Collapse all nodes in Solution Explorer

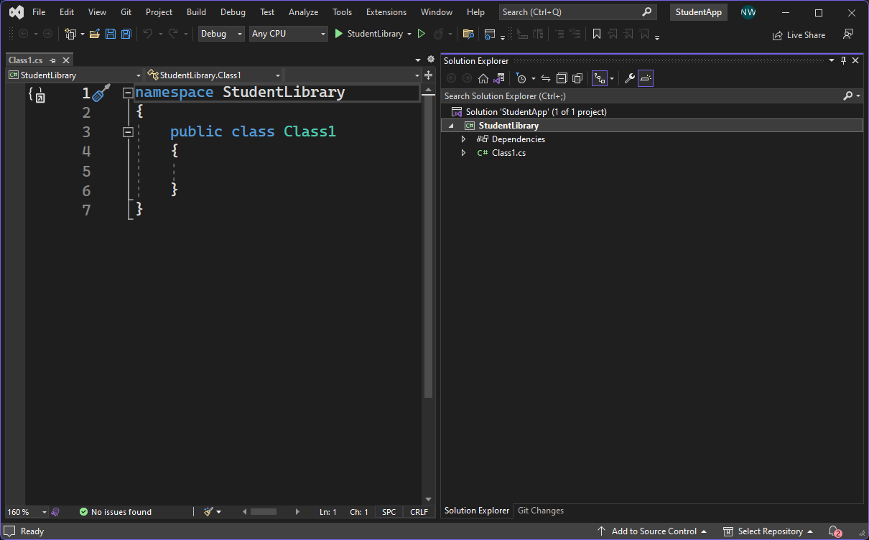562,78
